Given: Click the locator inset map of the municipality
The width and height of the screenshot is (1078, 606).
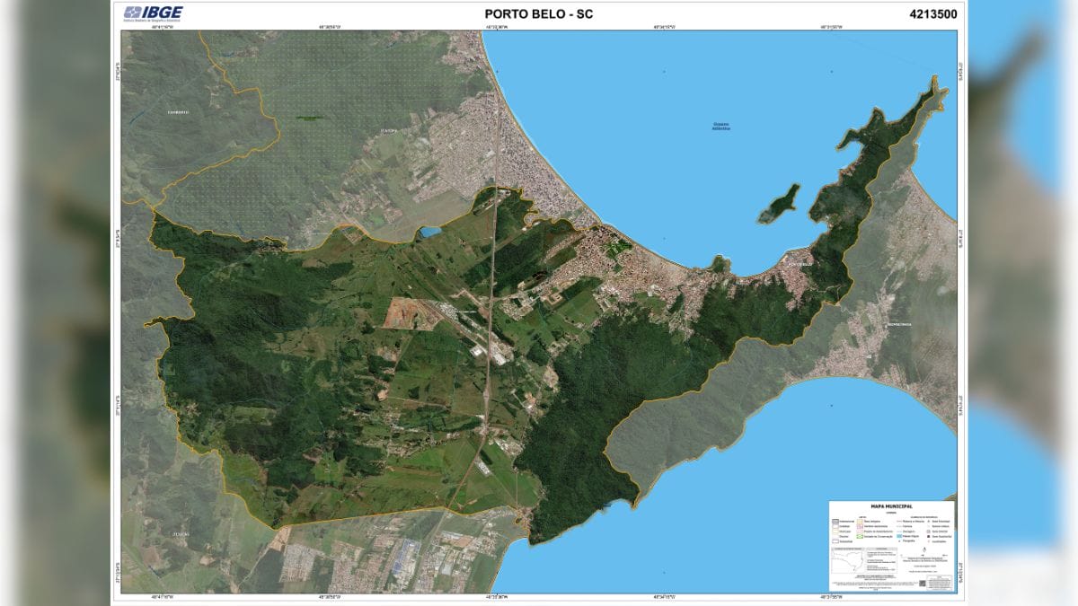Looking at the screenshot, I should point(849,559).
